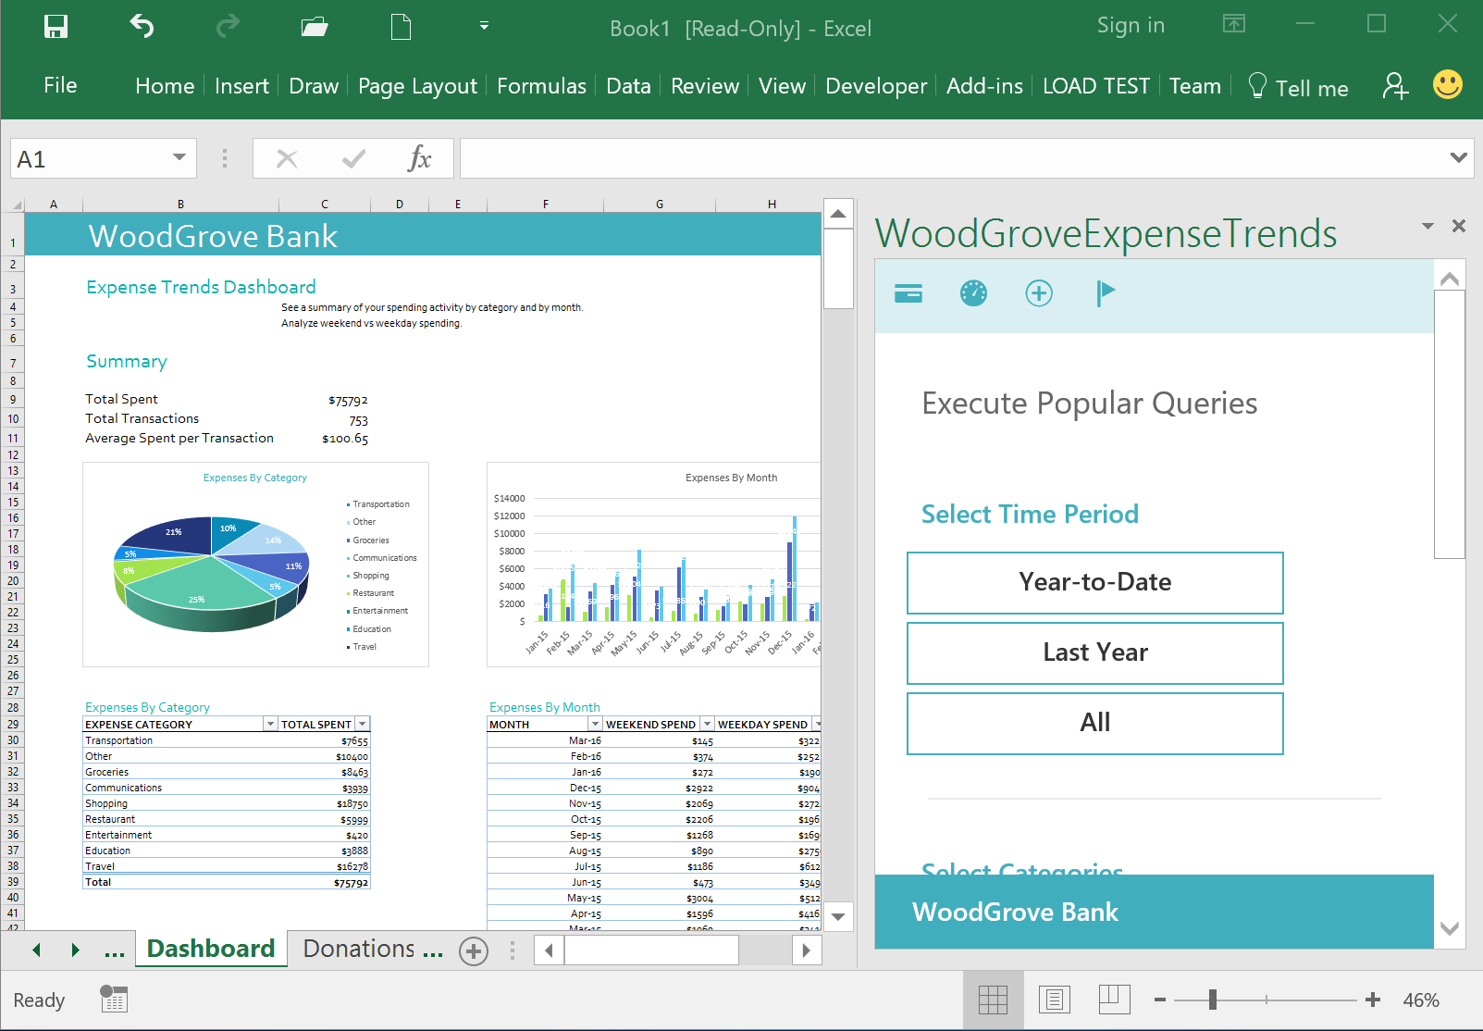
Task: Open the Add-ins tab
Action: pyautogui.click(x=984, y=86)
